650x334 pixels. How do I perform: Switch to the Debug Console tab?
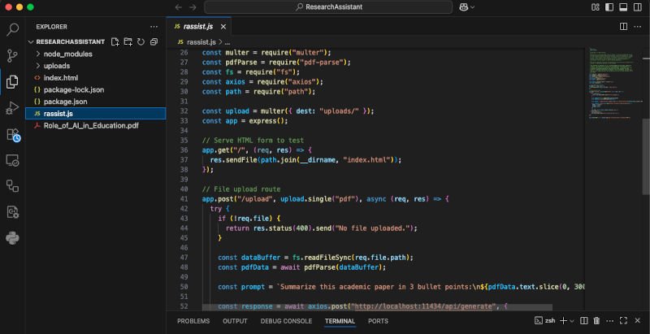pyautogui.click(x=286, y=321)
